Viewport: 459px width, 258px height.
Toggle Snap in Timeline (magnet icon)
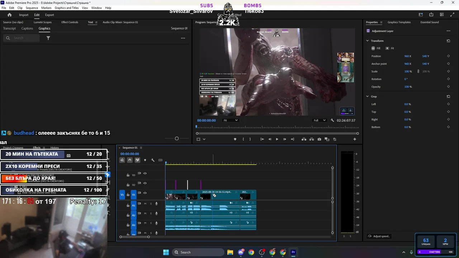[130, 160]
